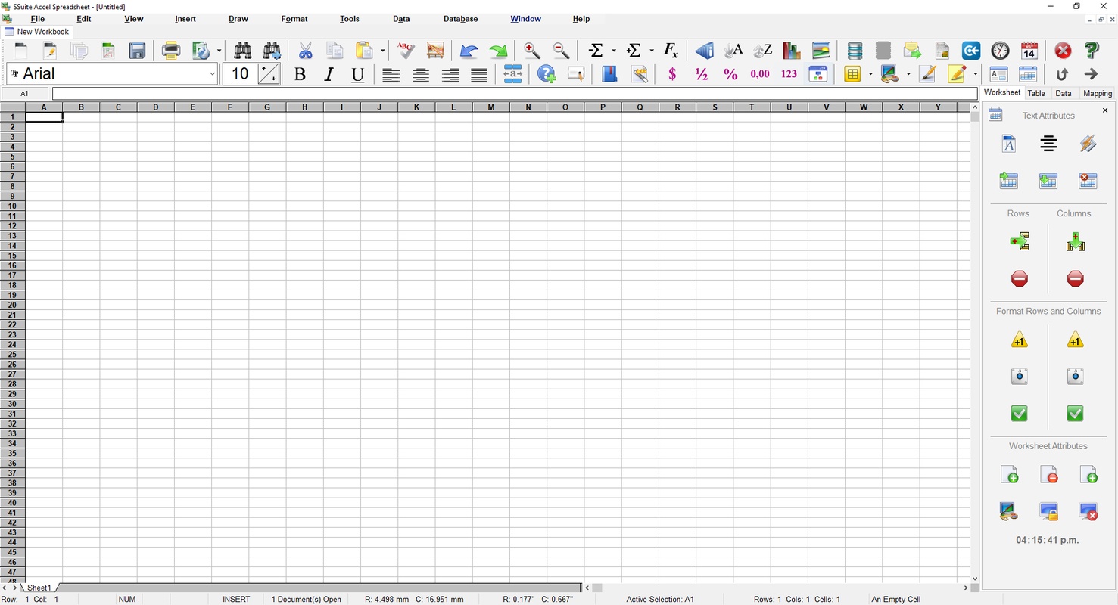Click the red X close icon in toolbar
Screen dimensions: 1118x605
tap(1063, 51)
